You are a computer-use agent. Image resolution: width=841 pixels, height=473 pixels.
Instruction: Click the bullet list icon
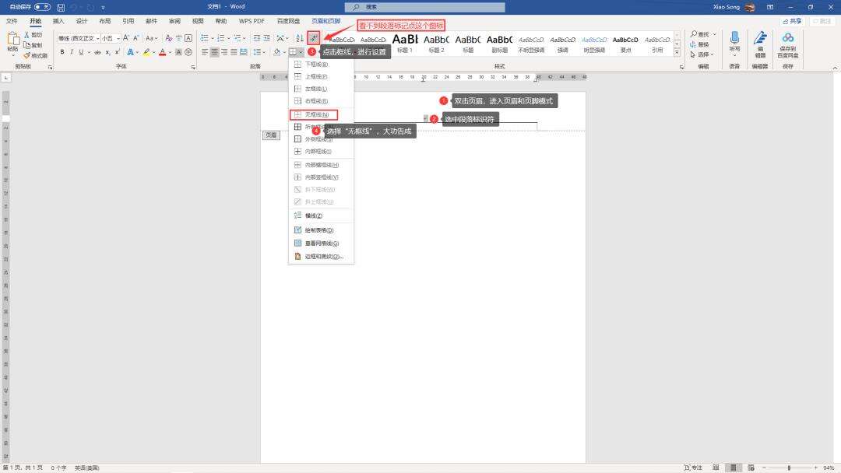point(205,38)
